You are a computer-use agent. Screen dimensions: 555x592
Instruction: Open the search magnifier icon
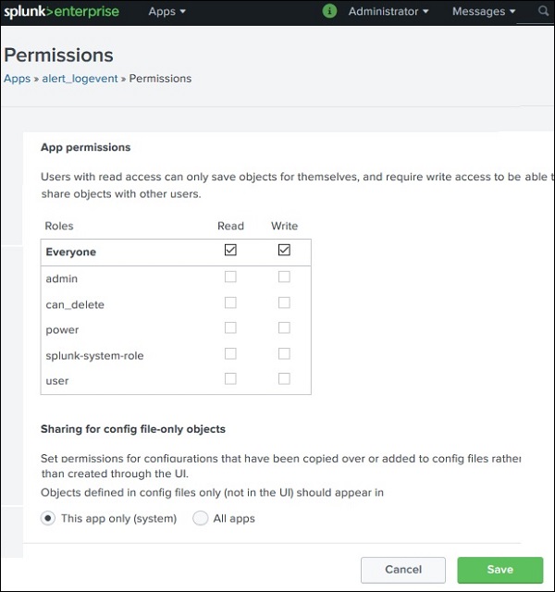point(543,11)
